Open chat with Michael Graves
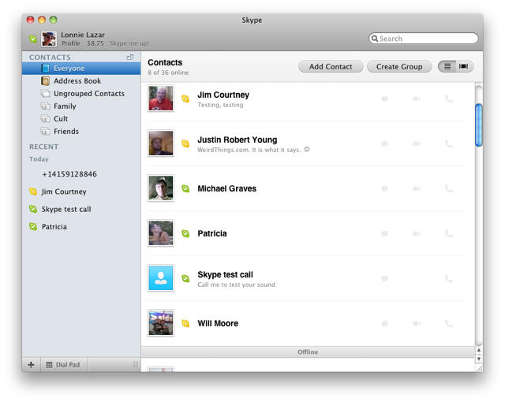Screen dimensions: 505x402 384,189
